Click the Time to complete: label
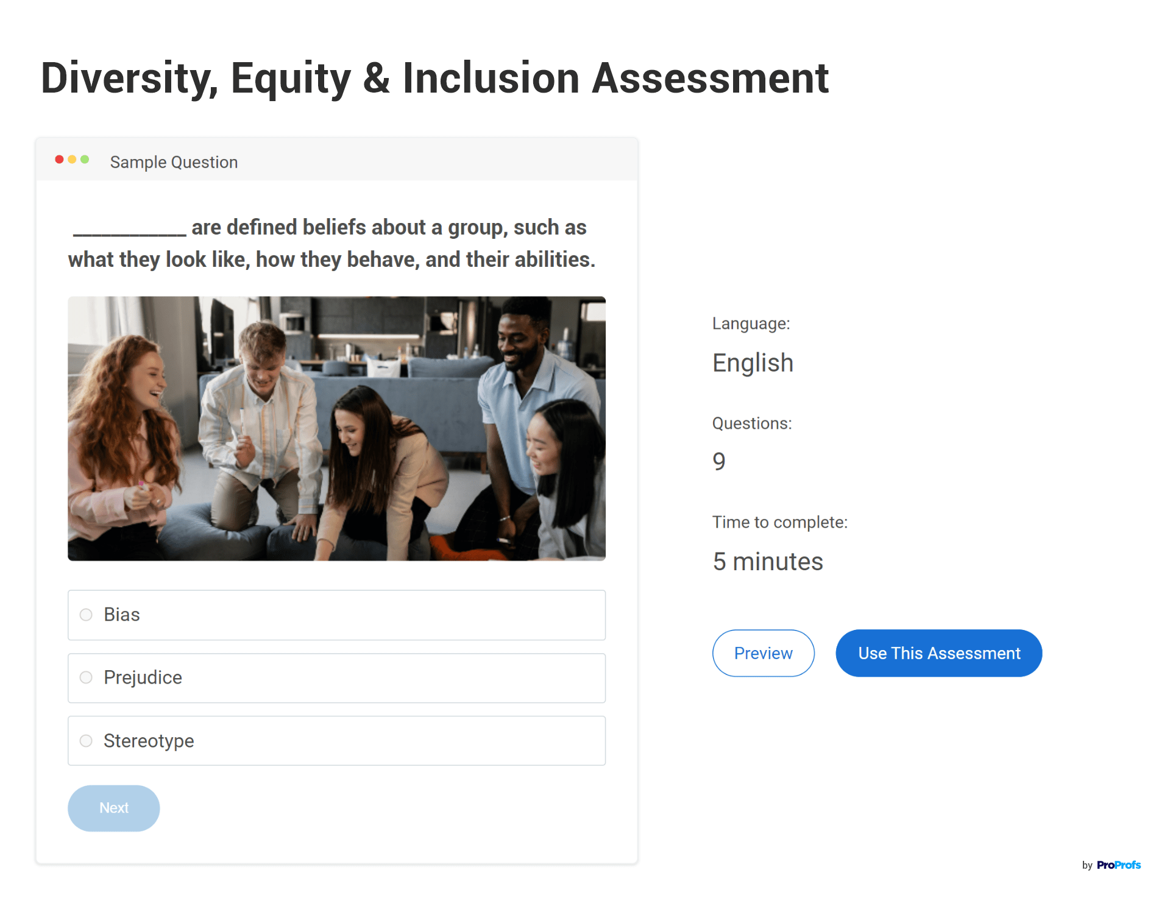 (x=780, y=522)
